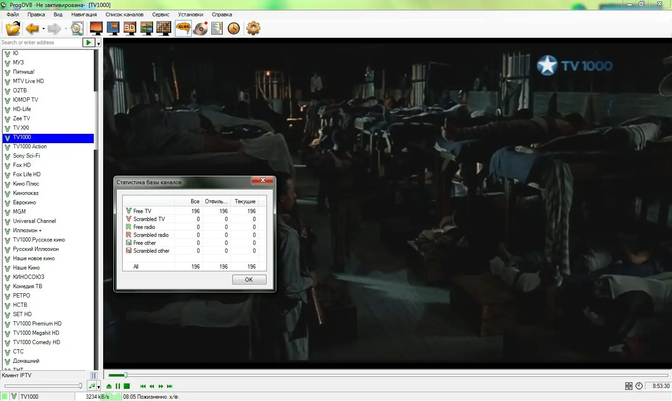
Task: Skip to next with the last transport arrow
Action: pyautogui.click(x=170, y=386)
